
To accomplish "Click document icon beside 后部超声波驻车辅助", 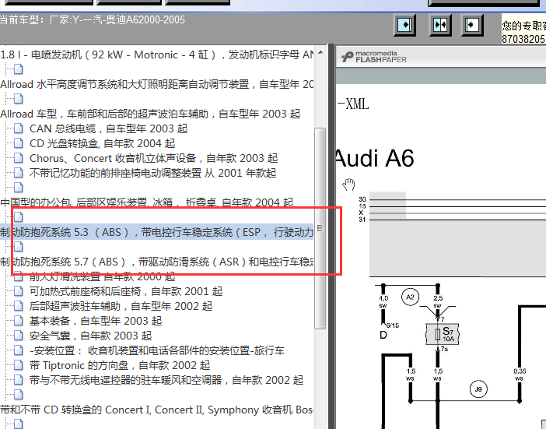I will [18, 306].
